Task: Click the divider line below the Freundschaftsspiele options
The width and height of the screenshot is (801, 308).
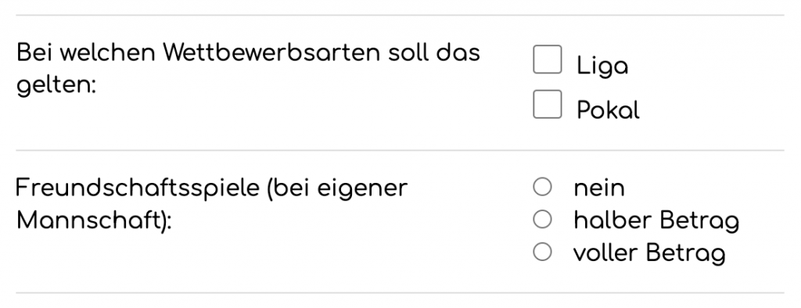Action: point(400,292)
